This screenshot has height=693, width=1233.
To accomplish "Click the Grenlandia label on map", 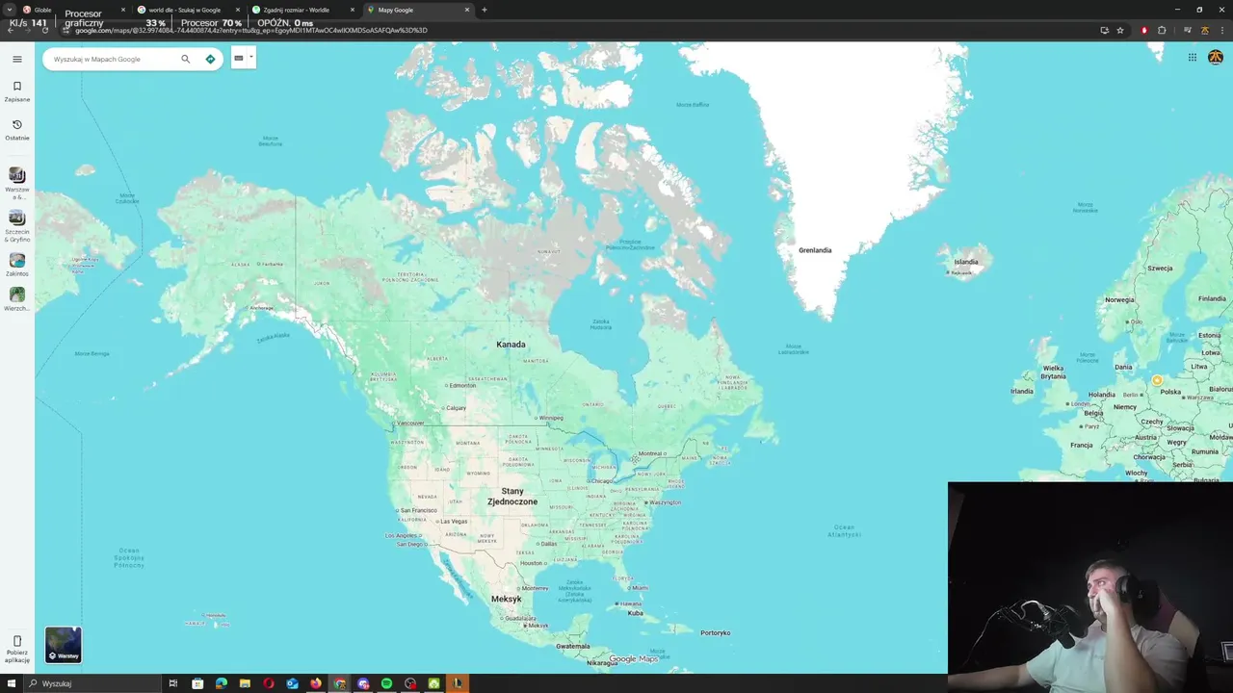I will pos(815,250).
